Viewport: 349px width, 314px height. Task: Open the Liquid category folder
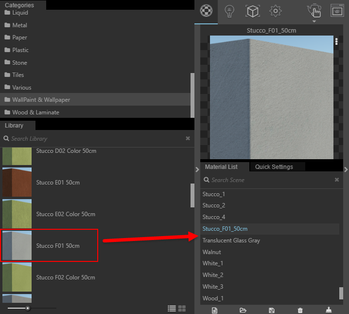tap(95, 13)
